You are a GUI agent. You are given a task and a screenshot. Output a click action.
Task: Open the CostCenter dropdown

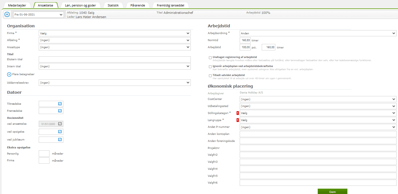(318, 99)
